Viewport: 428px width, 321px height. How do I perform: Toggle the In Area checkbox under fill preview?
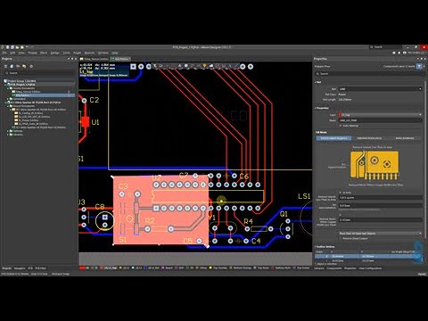(x=341, y=193)
